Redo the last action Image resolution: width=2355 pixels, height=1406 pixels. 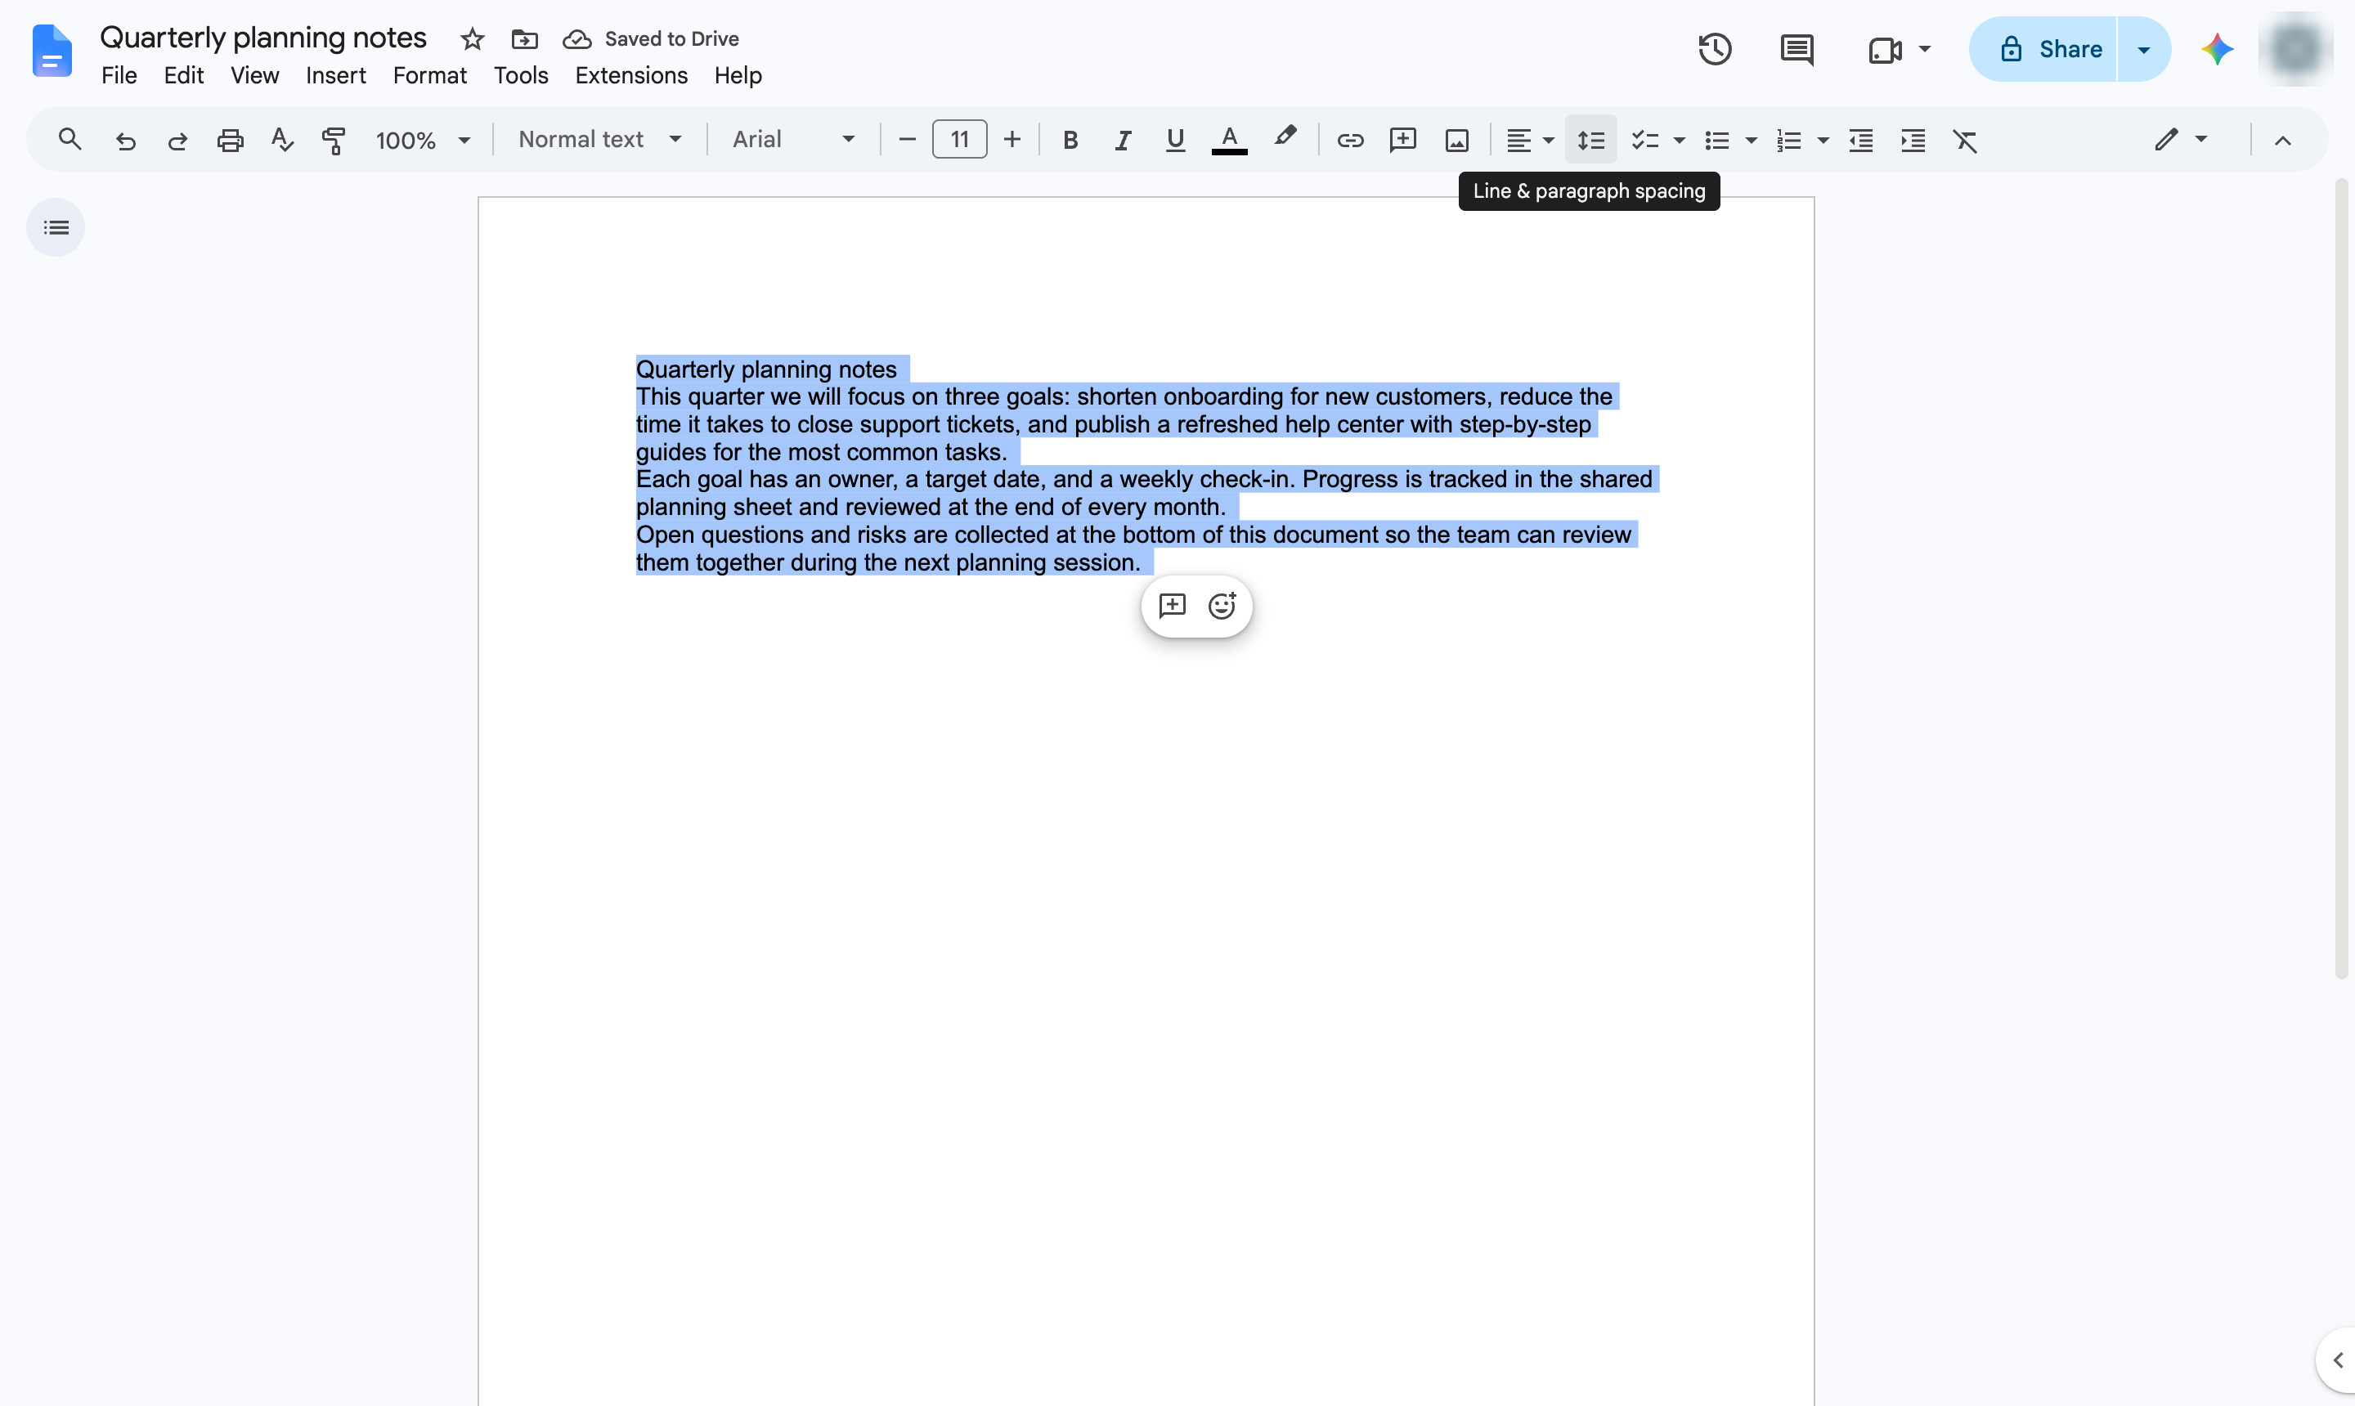point(177,141)
